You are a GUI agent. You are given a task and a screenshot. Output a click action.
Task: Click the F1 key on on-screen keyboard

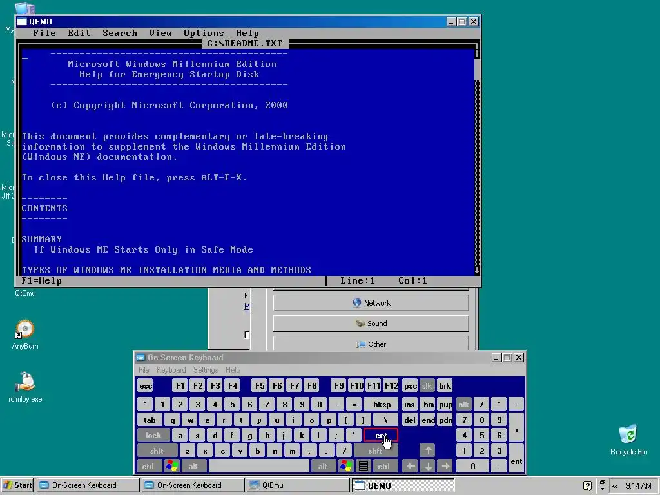(x=180, y=385)
